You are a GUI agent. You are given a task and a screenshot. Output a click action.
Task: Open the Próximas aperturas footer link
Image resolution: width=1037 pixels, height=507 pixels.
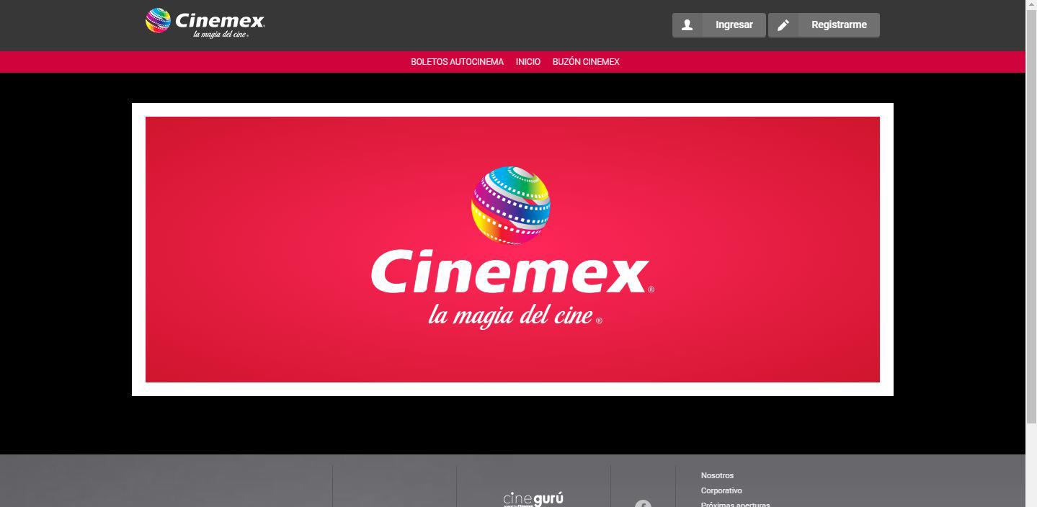[x=734, y=503]
